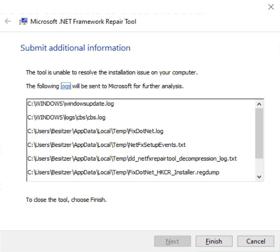Screen dimensions: 280x252
Task: Click the 'Submit additional information' heading
Action: click(75, 48)
